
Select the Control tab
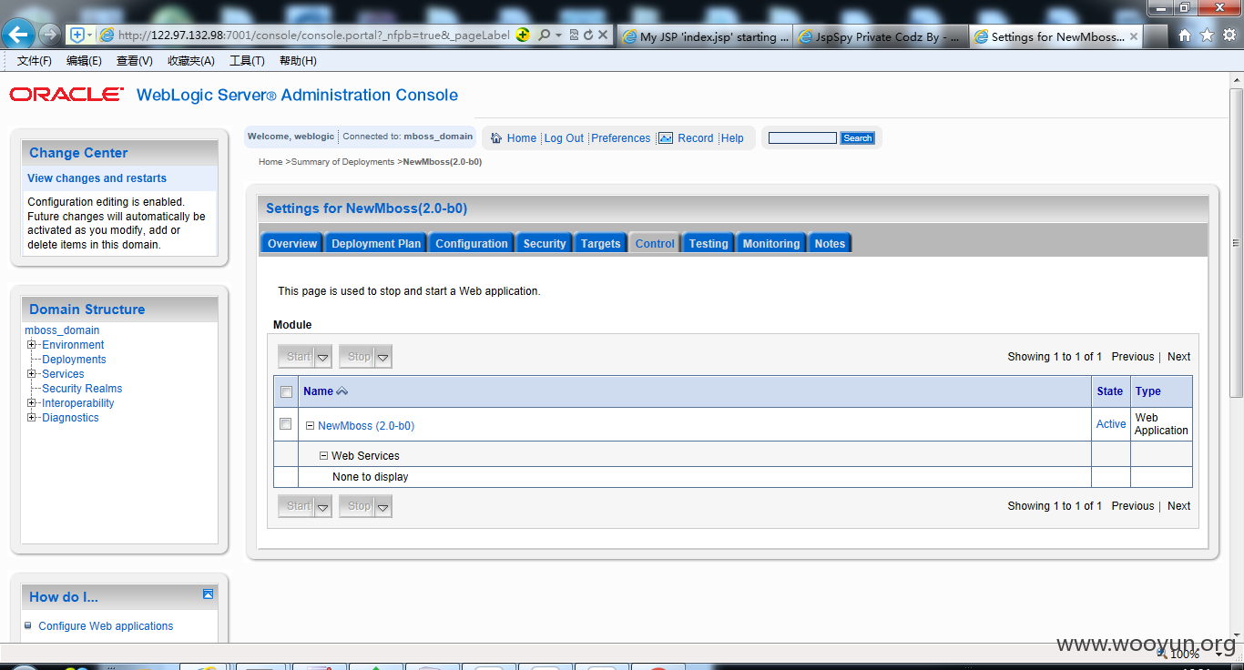point(655,243)
